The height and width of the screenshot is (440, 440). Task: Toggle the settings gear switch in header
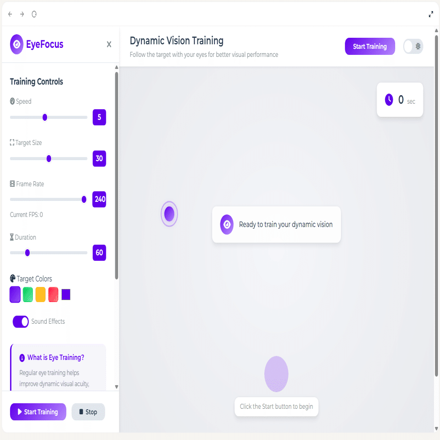[413, 46]
